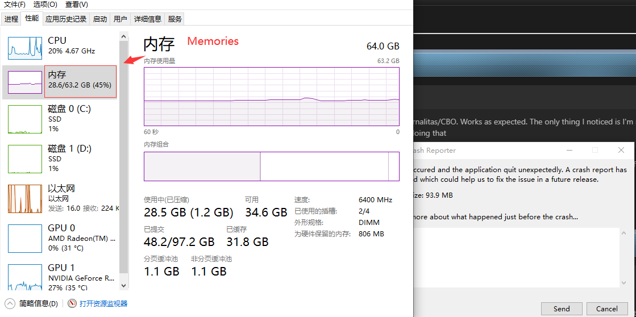
Task: Click the resource monitor icon at bottom
Action: (72, 303)
